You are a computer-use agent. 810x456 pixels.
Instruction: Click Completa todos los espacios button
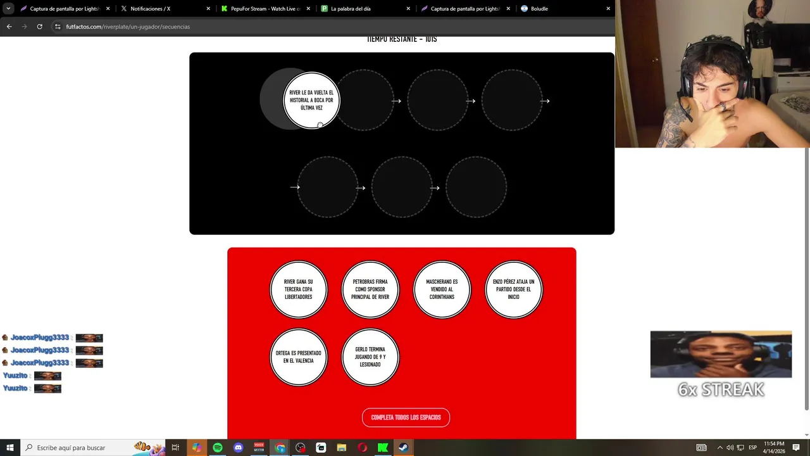pos(406,417)
